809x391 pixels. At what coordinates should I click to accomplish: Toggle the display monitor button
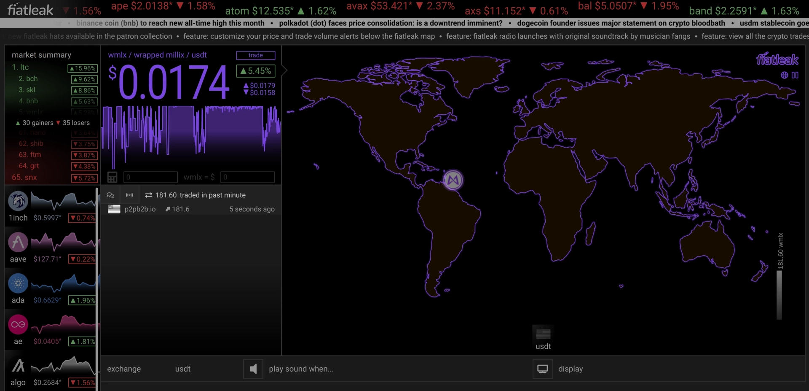543,369
